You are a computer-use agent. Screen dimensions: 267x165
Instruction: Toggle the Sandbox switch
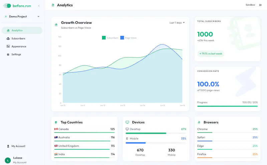(260, 5)
